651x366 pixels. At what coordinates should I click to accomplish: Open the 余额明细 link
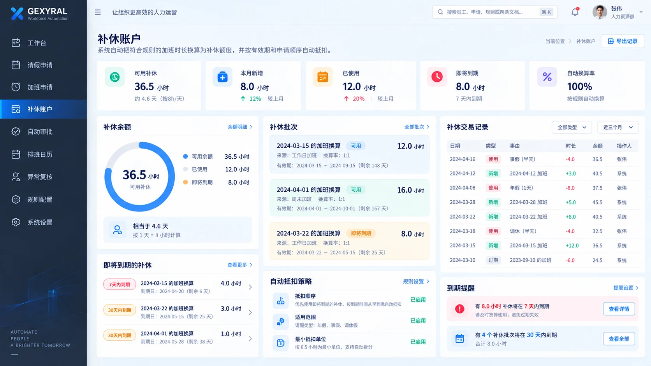240,127
